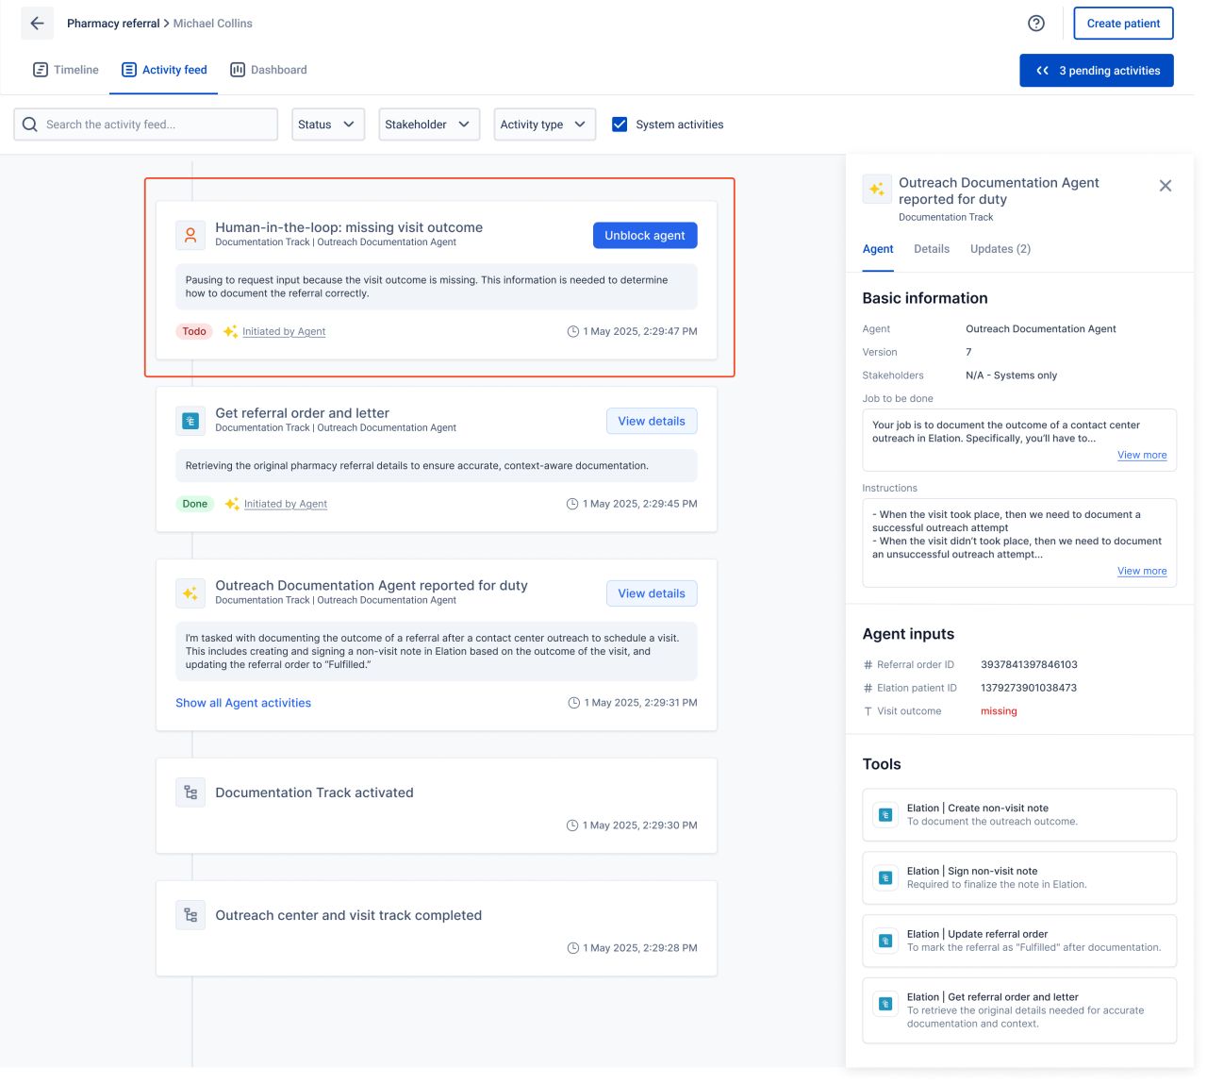Viewport: 1207px width, 1084px height.
Task: Open the Stakeholder filter dropdown
Action: (429, 125)
